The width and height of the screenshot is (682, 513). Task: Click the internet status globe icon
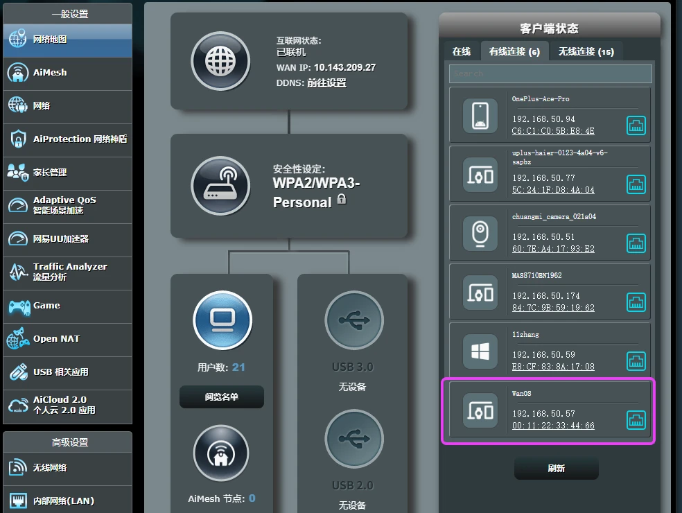[220, 61]
